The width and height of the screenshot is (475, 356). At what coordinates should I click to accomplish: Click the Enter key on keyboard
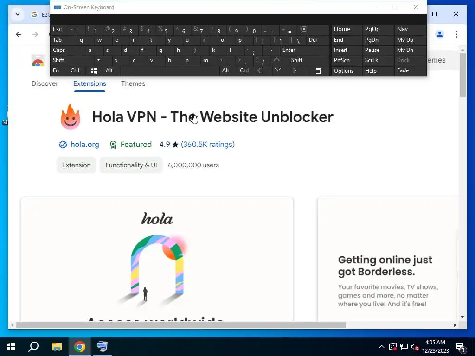(x=304, y=50)
